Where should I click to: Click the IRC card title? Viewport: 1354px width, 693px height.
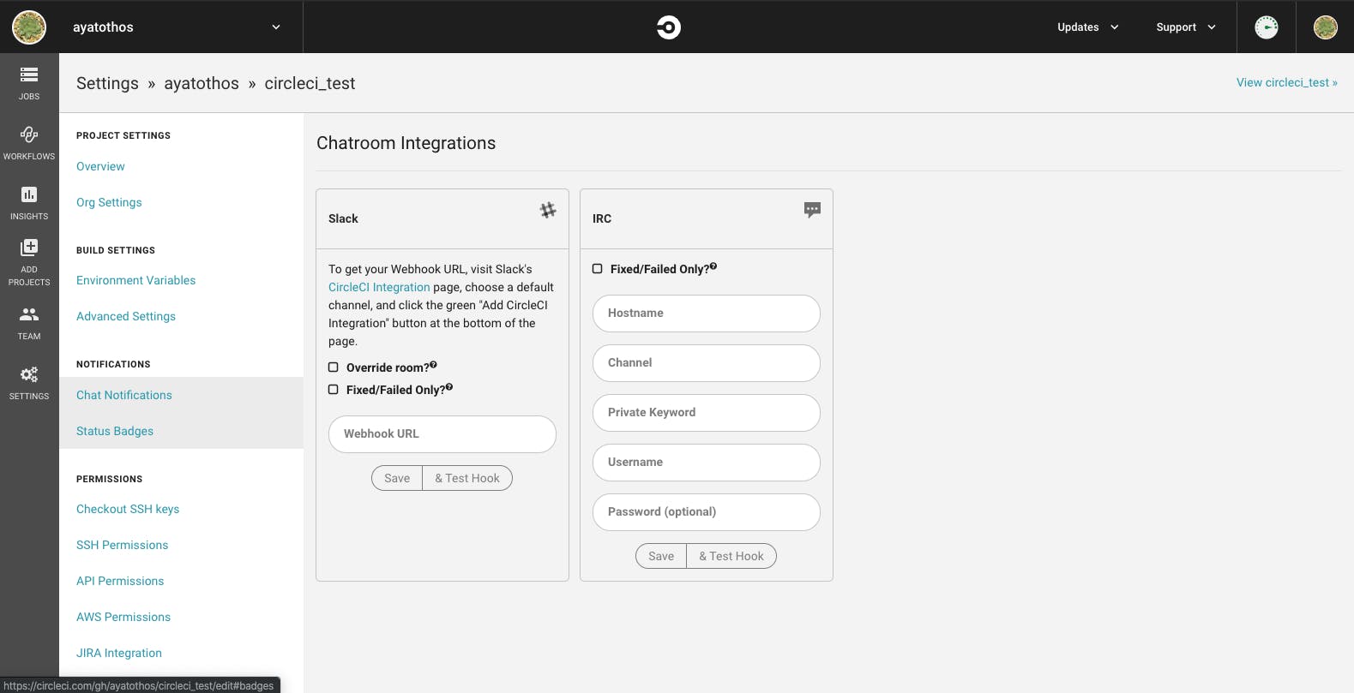[x=602, y=218]
